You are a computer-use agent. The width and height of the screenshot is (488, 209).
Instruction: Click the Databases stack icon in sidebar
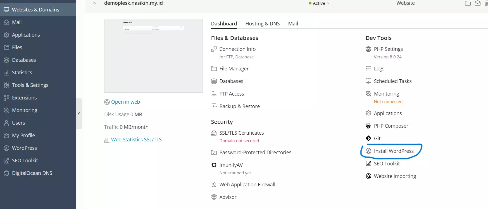click(x=6, y=60)
